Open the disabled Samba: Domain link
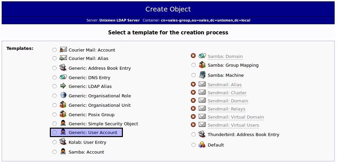This screenshot has height=162, width=337. pos(225,57)
